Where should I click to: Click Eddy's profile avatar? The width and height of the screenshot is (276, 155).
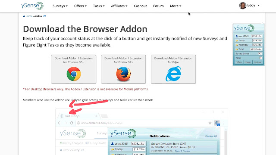[x=242, y=6]
